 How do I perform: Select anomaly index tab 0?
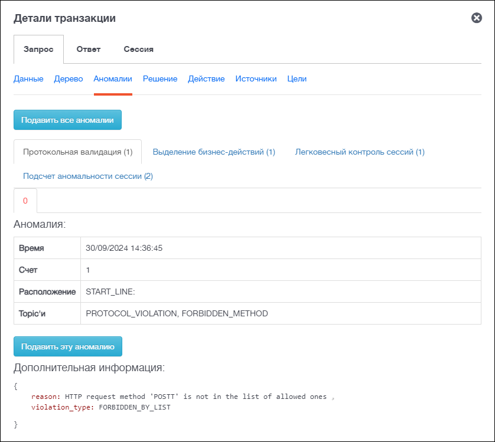[25, 201]
